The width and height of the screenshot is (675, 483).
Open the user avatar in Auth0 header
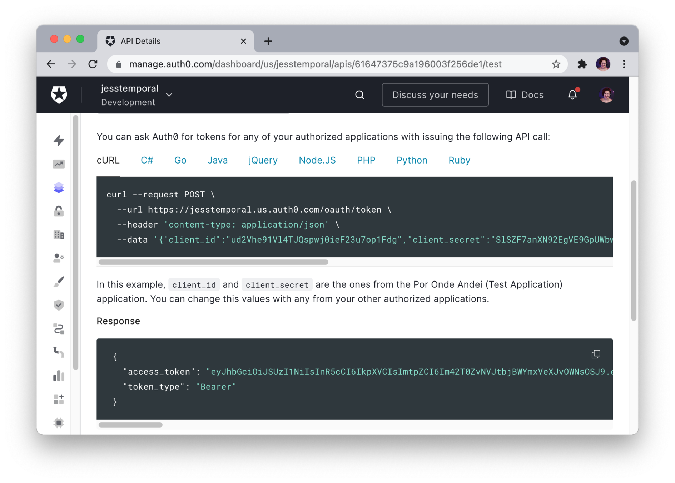tap(606, 95)
